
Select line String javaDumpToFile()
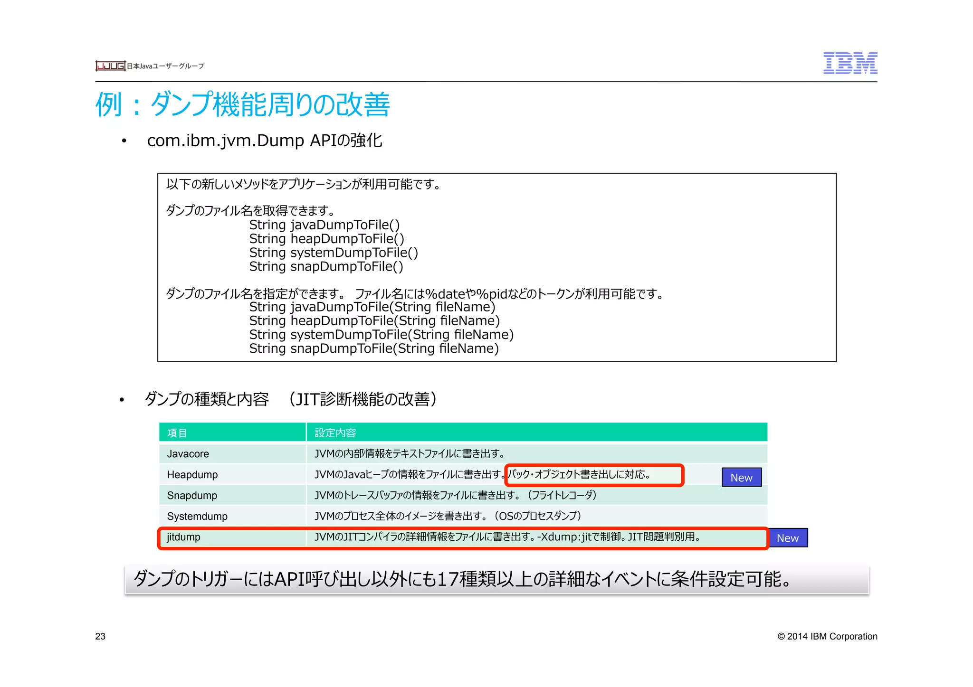click(324, 225)
